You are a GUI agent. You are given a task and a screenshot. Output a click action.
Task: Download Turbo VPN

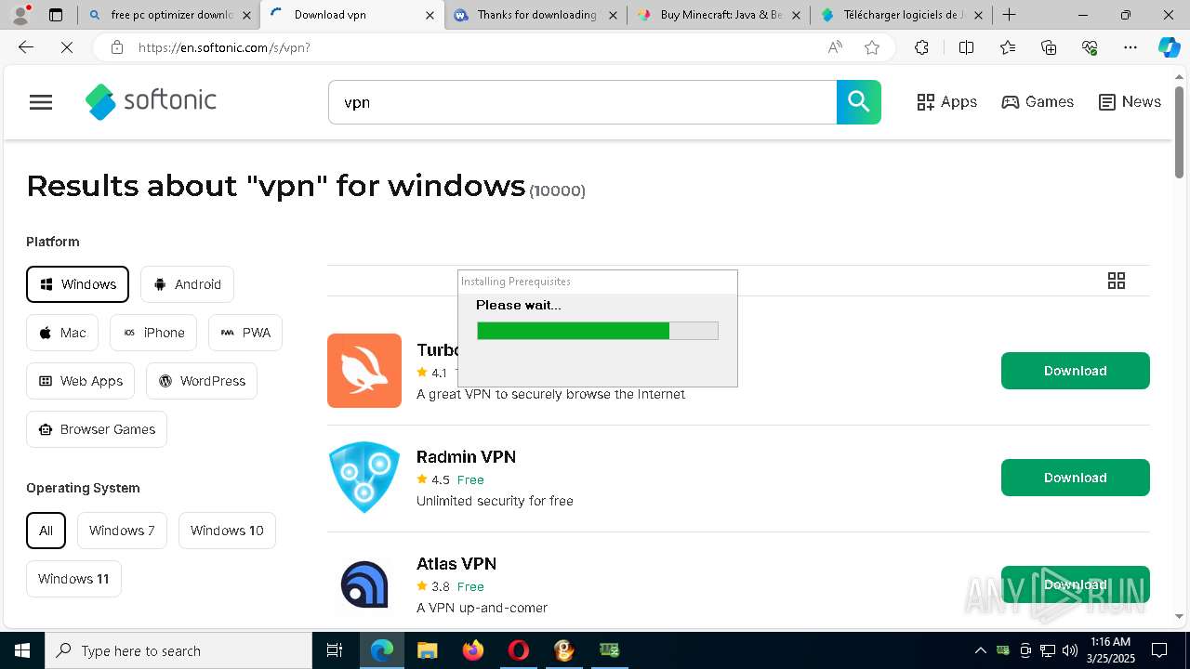pyautogui.click(x=1075, y=371)
